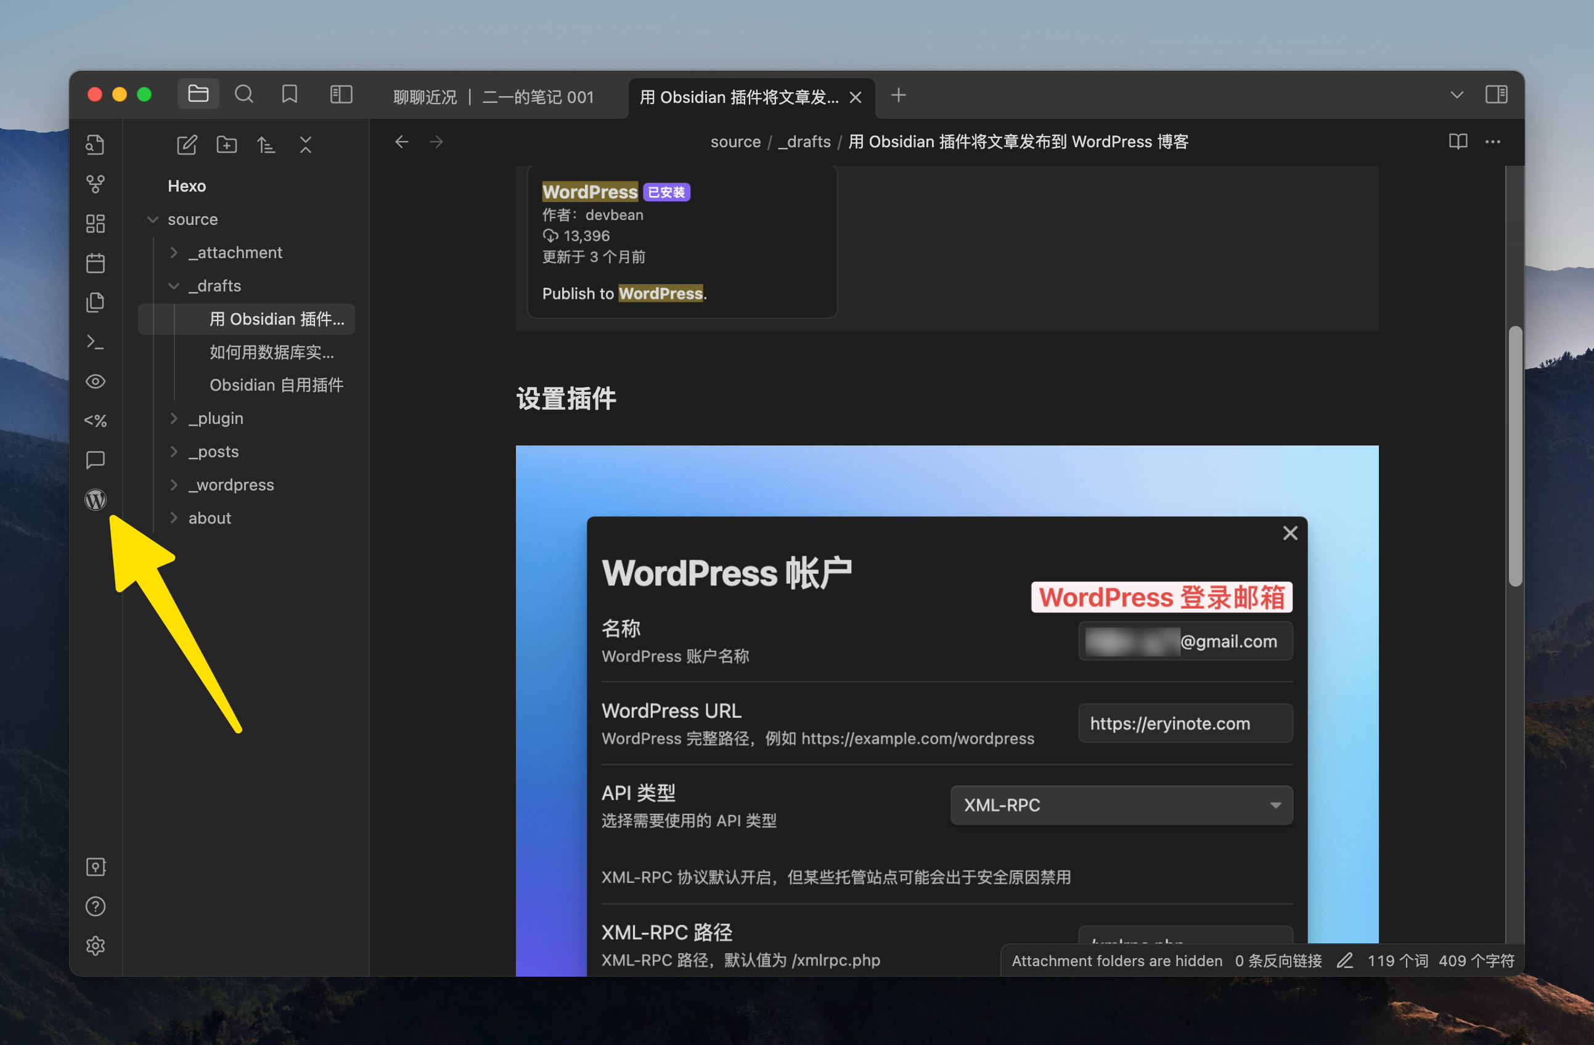Toggle the left file explorer sidebar
Screen dimensions: 1594x1045
click(340, 94)
